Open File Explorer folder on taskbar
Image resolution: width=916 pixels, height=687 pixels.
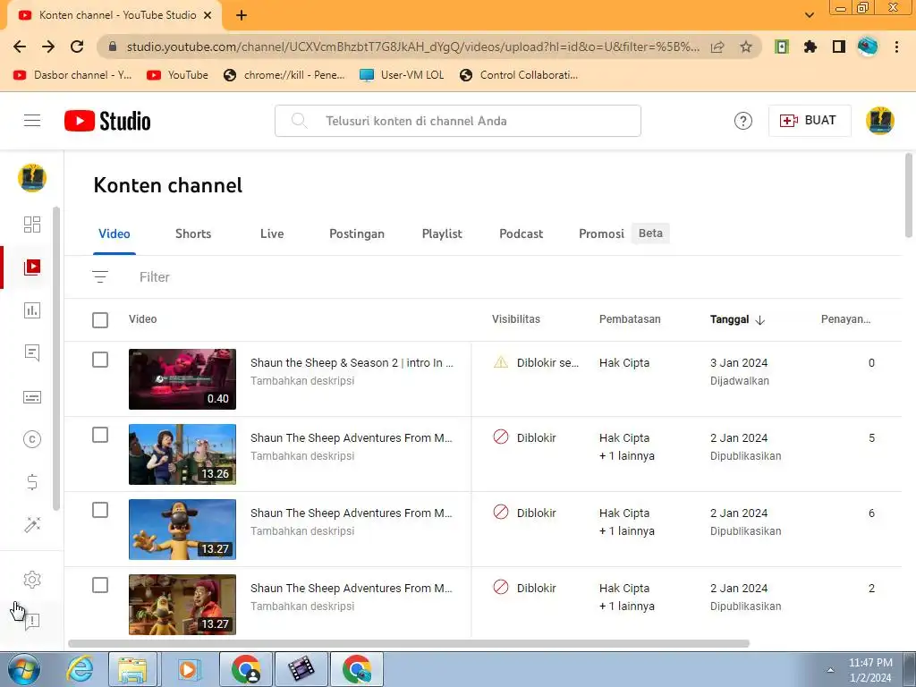pyautogui.click(x=132, y=669)
